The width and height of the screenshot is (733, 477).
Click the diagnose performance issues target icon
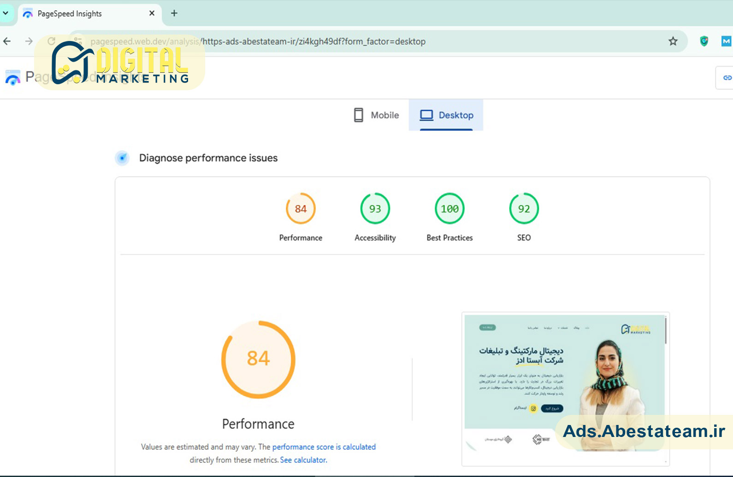click(x=122, y=158)
